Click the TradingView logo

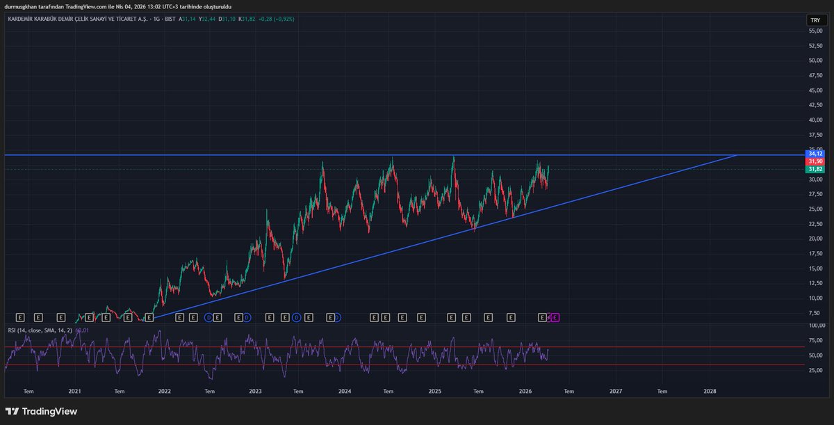[40, 411]
